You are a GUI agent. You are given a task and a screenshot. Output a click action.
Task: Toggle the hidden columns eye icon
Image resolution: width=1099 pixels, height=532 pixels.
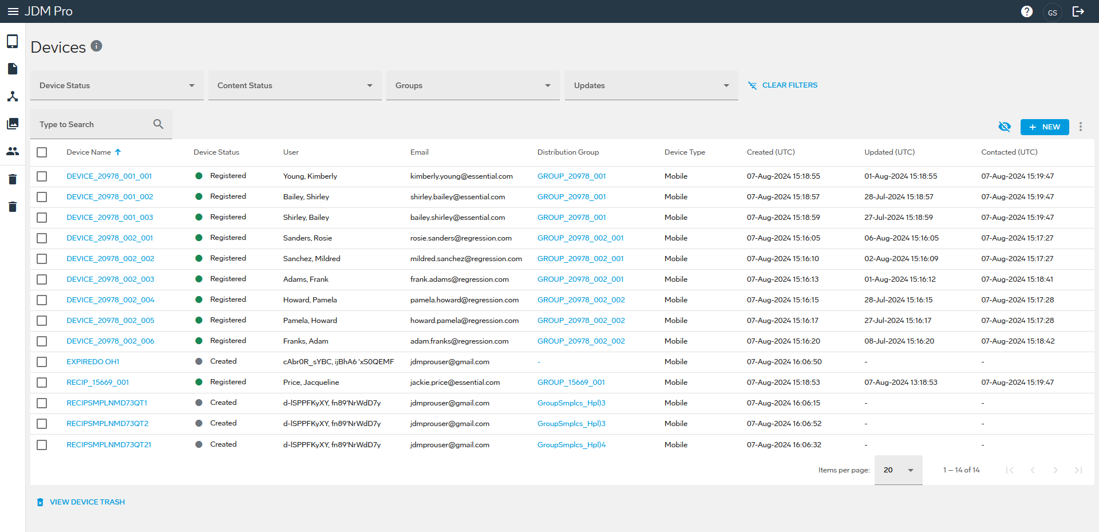pos(1004,127)
